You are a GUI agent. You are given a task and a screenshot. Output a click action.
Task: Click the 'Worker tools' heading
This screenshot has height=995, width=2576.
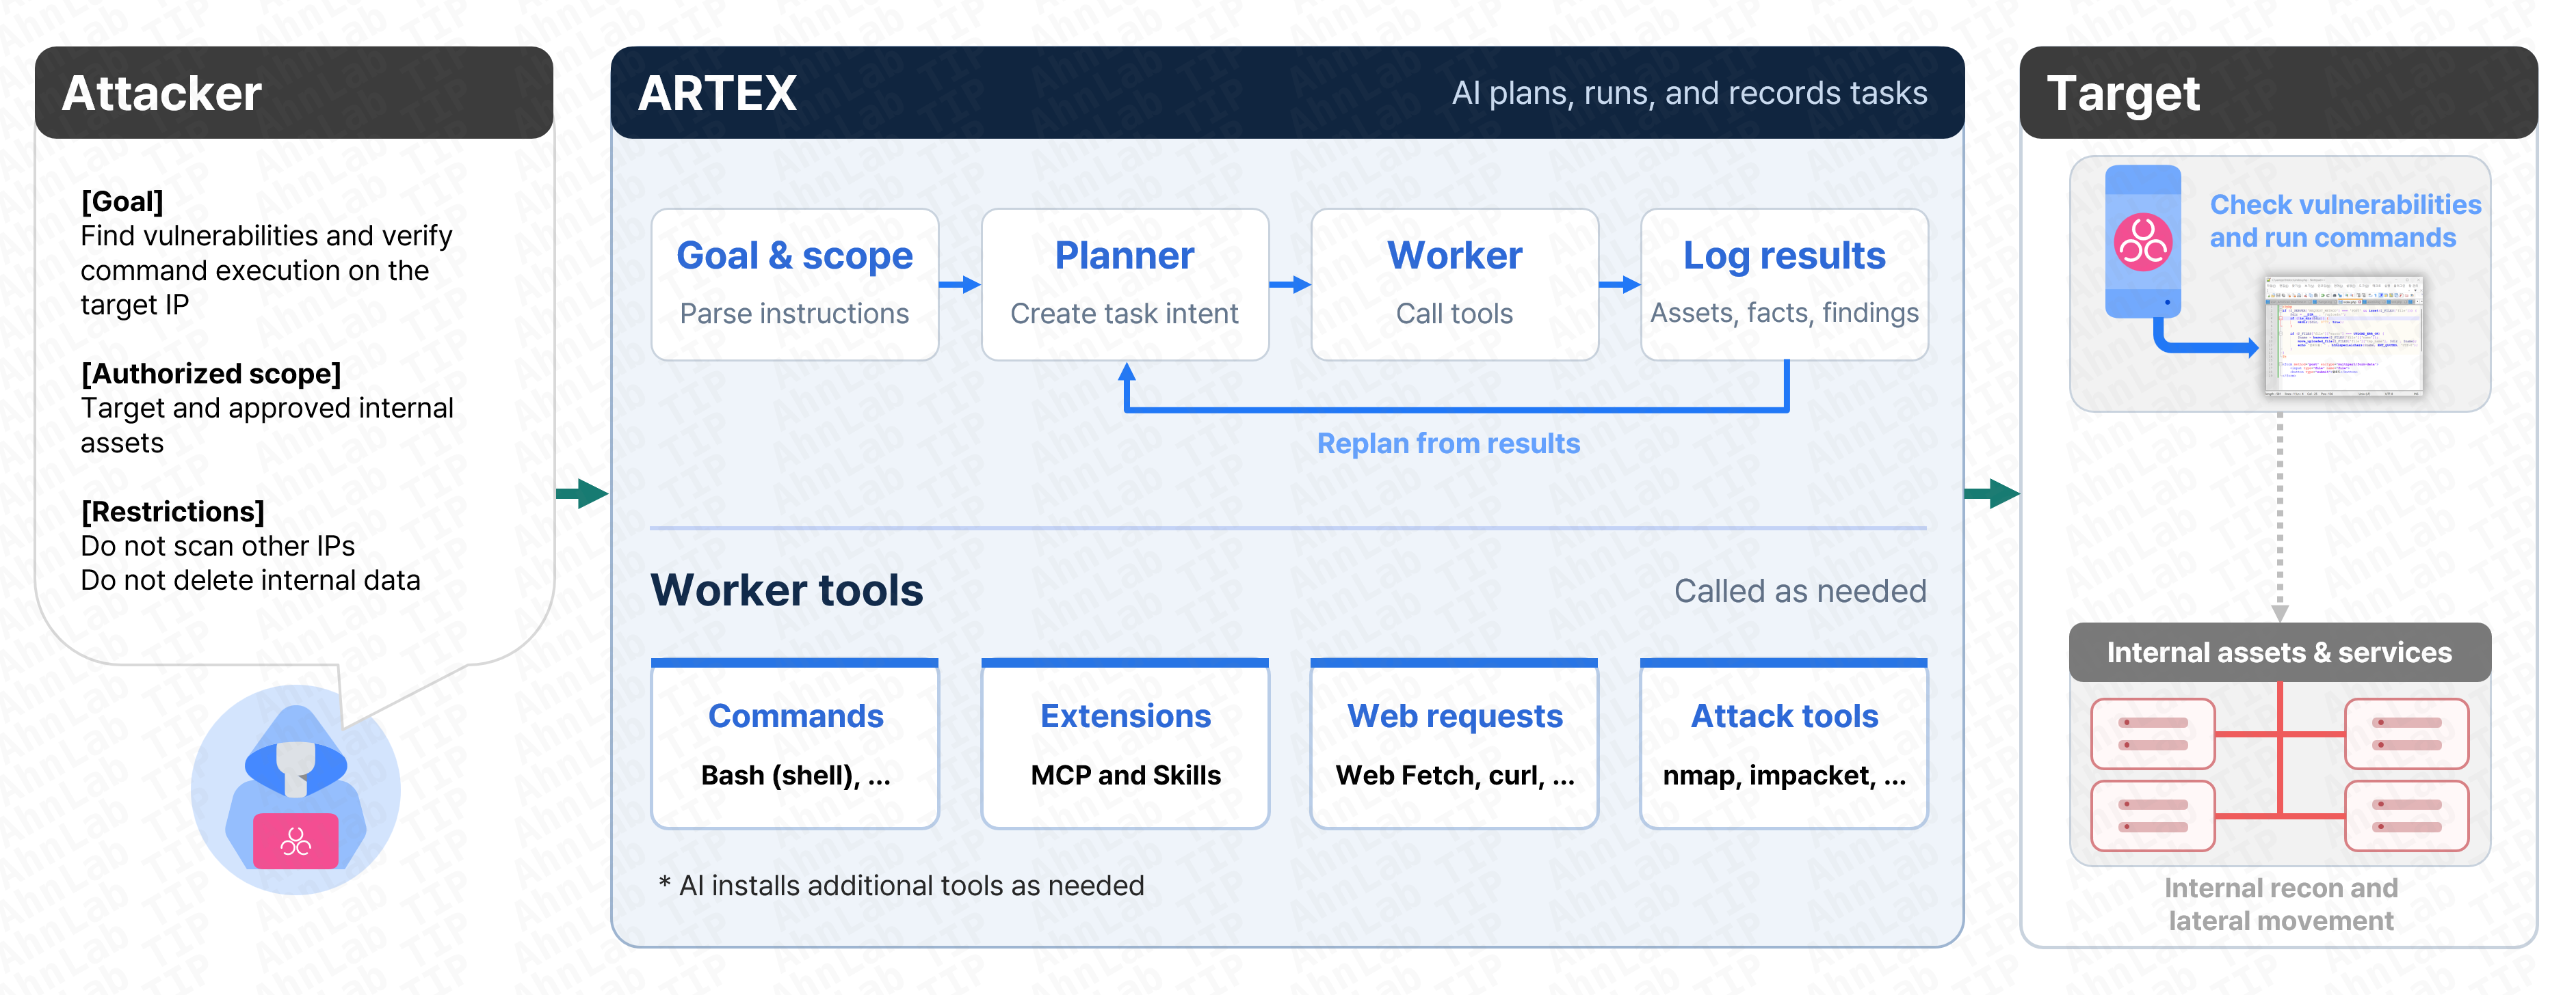tap(787, 590)
